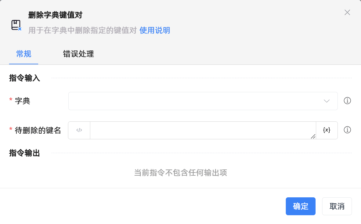Click the 待删除的键名 text input

pyautogui.click(x=202, y=130)
